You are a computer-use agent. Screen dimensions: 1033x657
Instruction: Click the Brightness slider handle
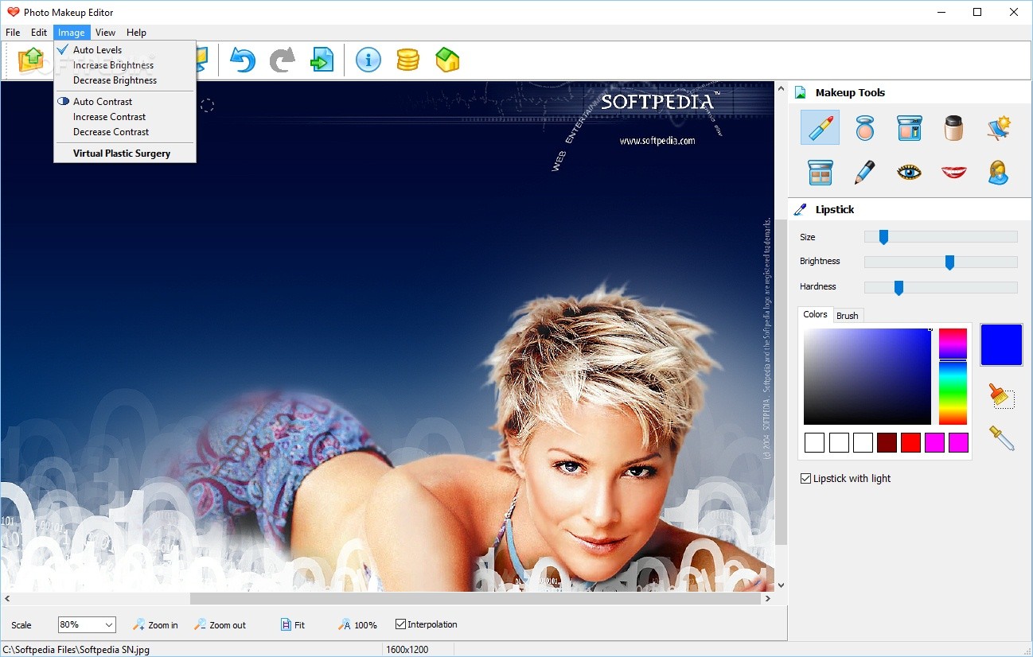pos(949,262)
